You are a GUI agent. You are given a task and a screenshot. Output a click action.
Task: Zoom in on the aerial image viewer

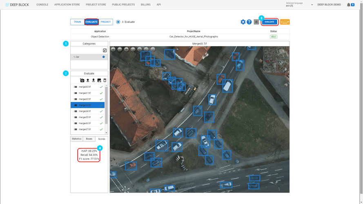113,49
